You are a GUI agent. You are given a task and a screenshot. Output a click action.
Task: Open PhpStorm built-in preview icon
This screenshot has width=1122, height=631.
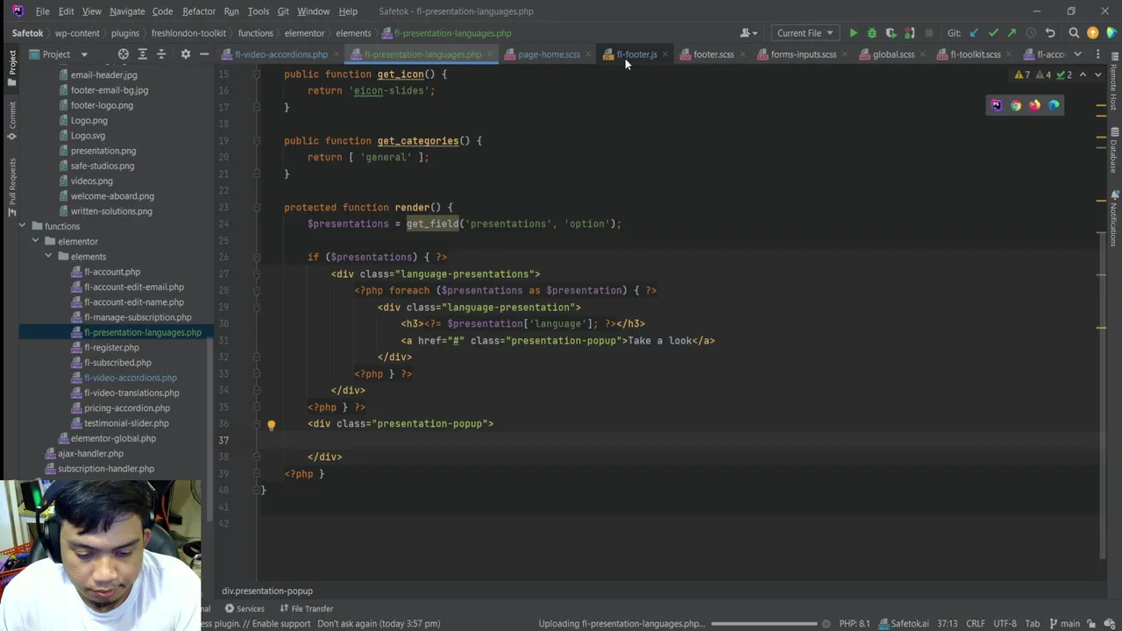pos(996,105)
